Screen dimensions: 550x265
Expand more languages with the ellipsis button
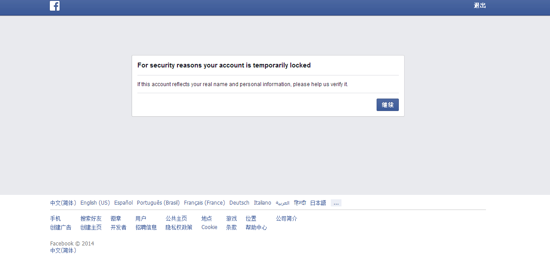coord(336,203)
